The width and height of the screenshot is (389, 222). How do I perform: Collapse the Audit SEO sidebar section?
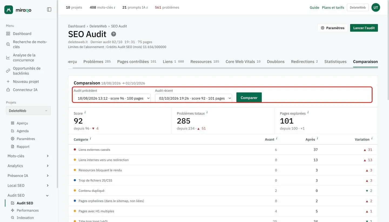pyautogui.click(x=28, y=195)
